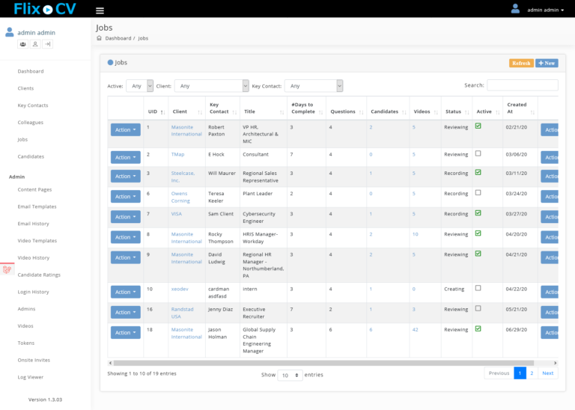
Task: Click the logout arrow icon in sidebar
Action: pyautogui.click(x=47, y=44)
